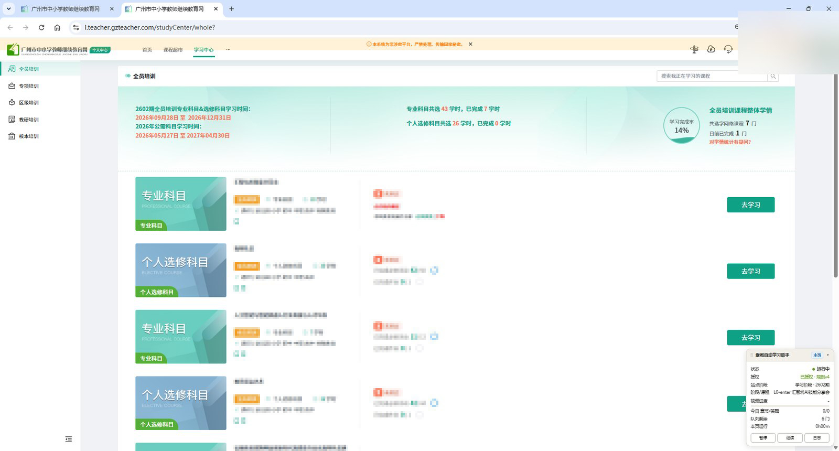Click the 学习完成率 14% progress circle
Viewport: 839px width, 451px height.
pos(681,126)
